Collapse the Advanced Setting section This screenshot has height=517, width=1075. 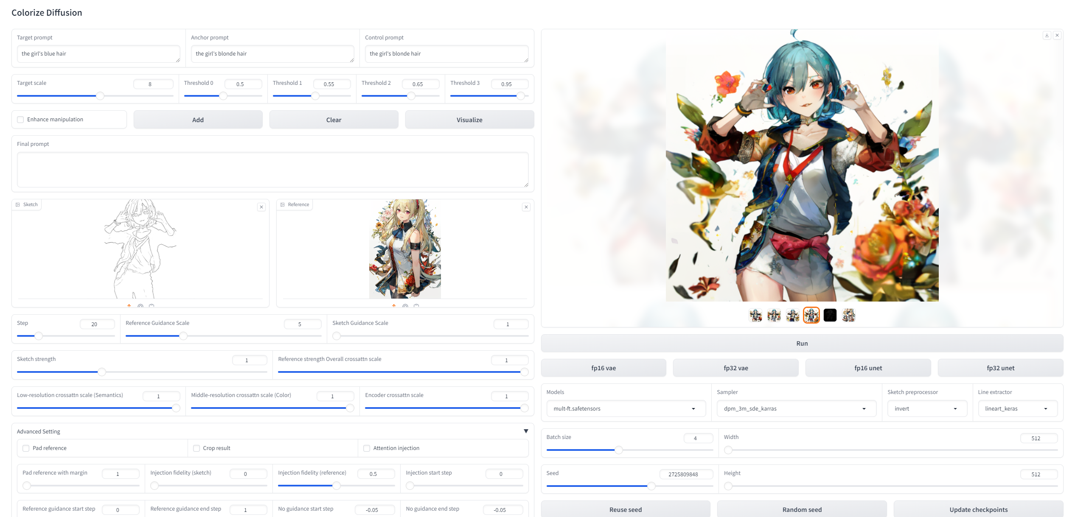[526, 431]
